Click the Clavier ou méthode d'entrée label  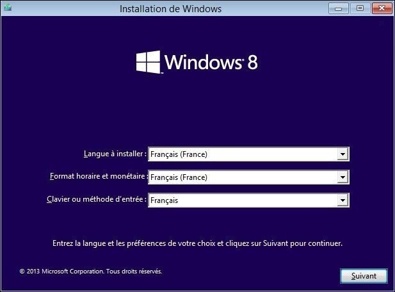[97, 199]
